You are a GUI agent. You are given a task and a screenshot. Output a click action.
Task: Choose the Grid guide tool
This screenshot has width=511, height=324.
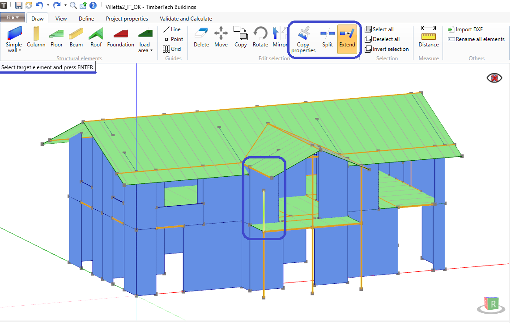tap(172, 49)
